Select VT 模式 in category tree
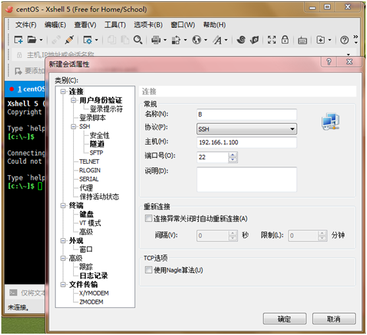 pyautogui.click(x=90, y=223)
